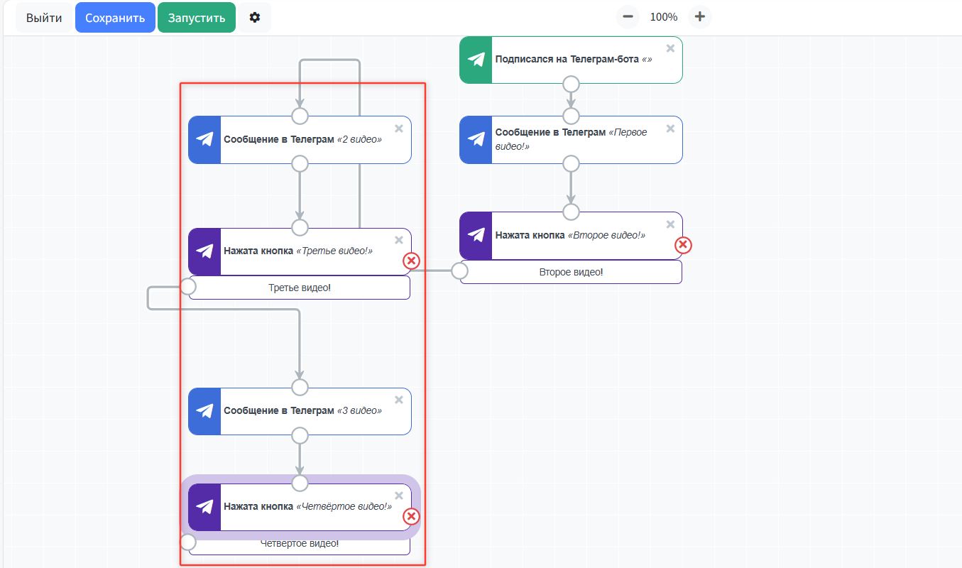Click the 100% zoom level indicator
This screenshot has height=568, width=962.
[x=663, y=16]
